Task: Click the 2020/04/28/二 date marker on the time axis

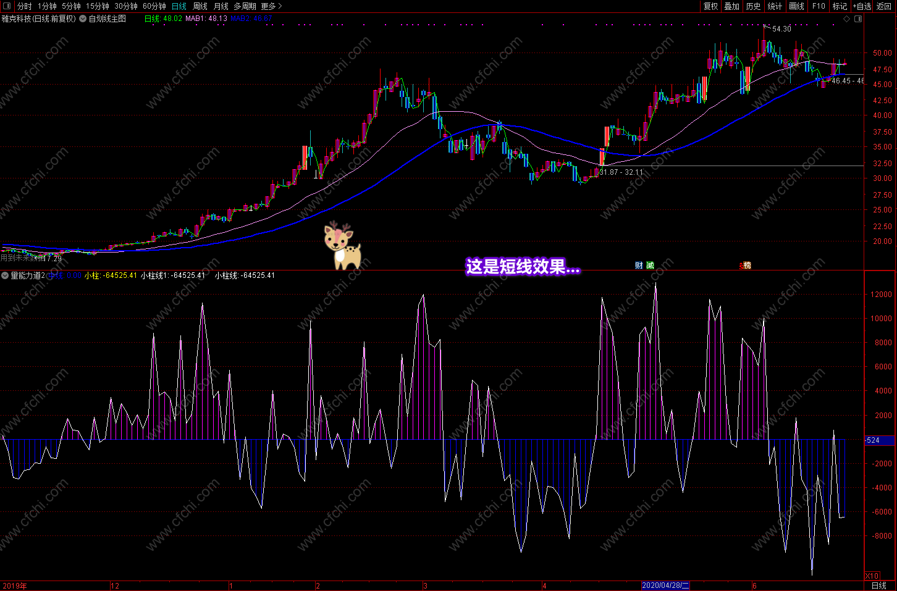Action: tap(665, 585)
